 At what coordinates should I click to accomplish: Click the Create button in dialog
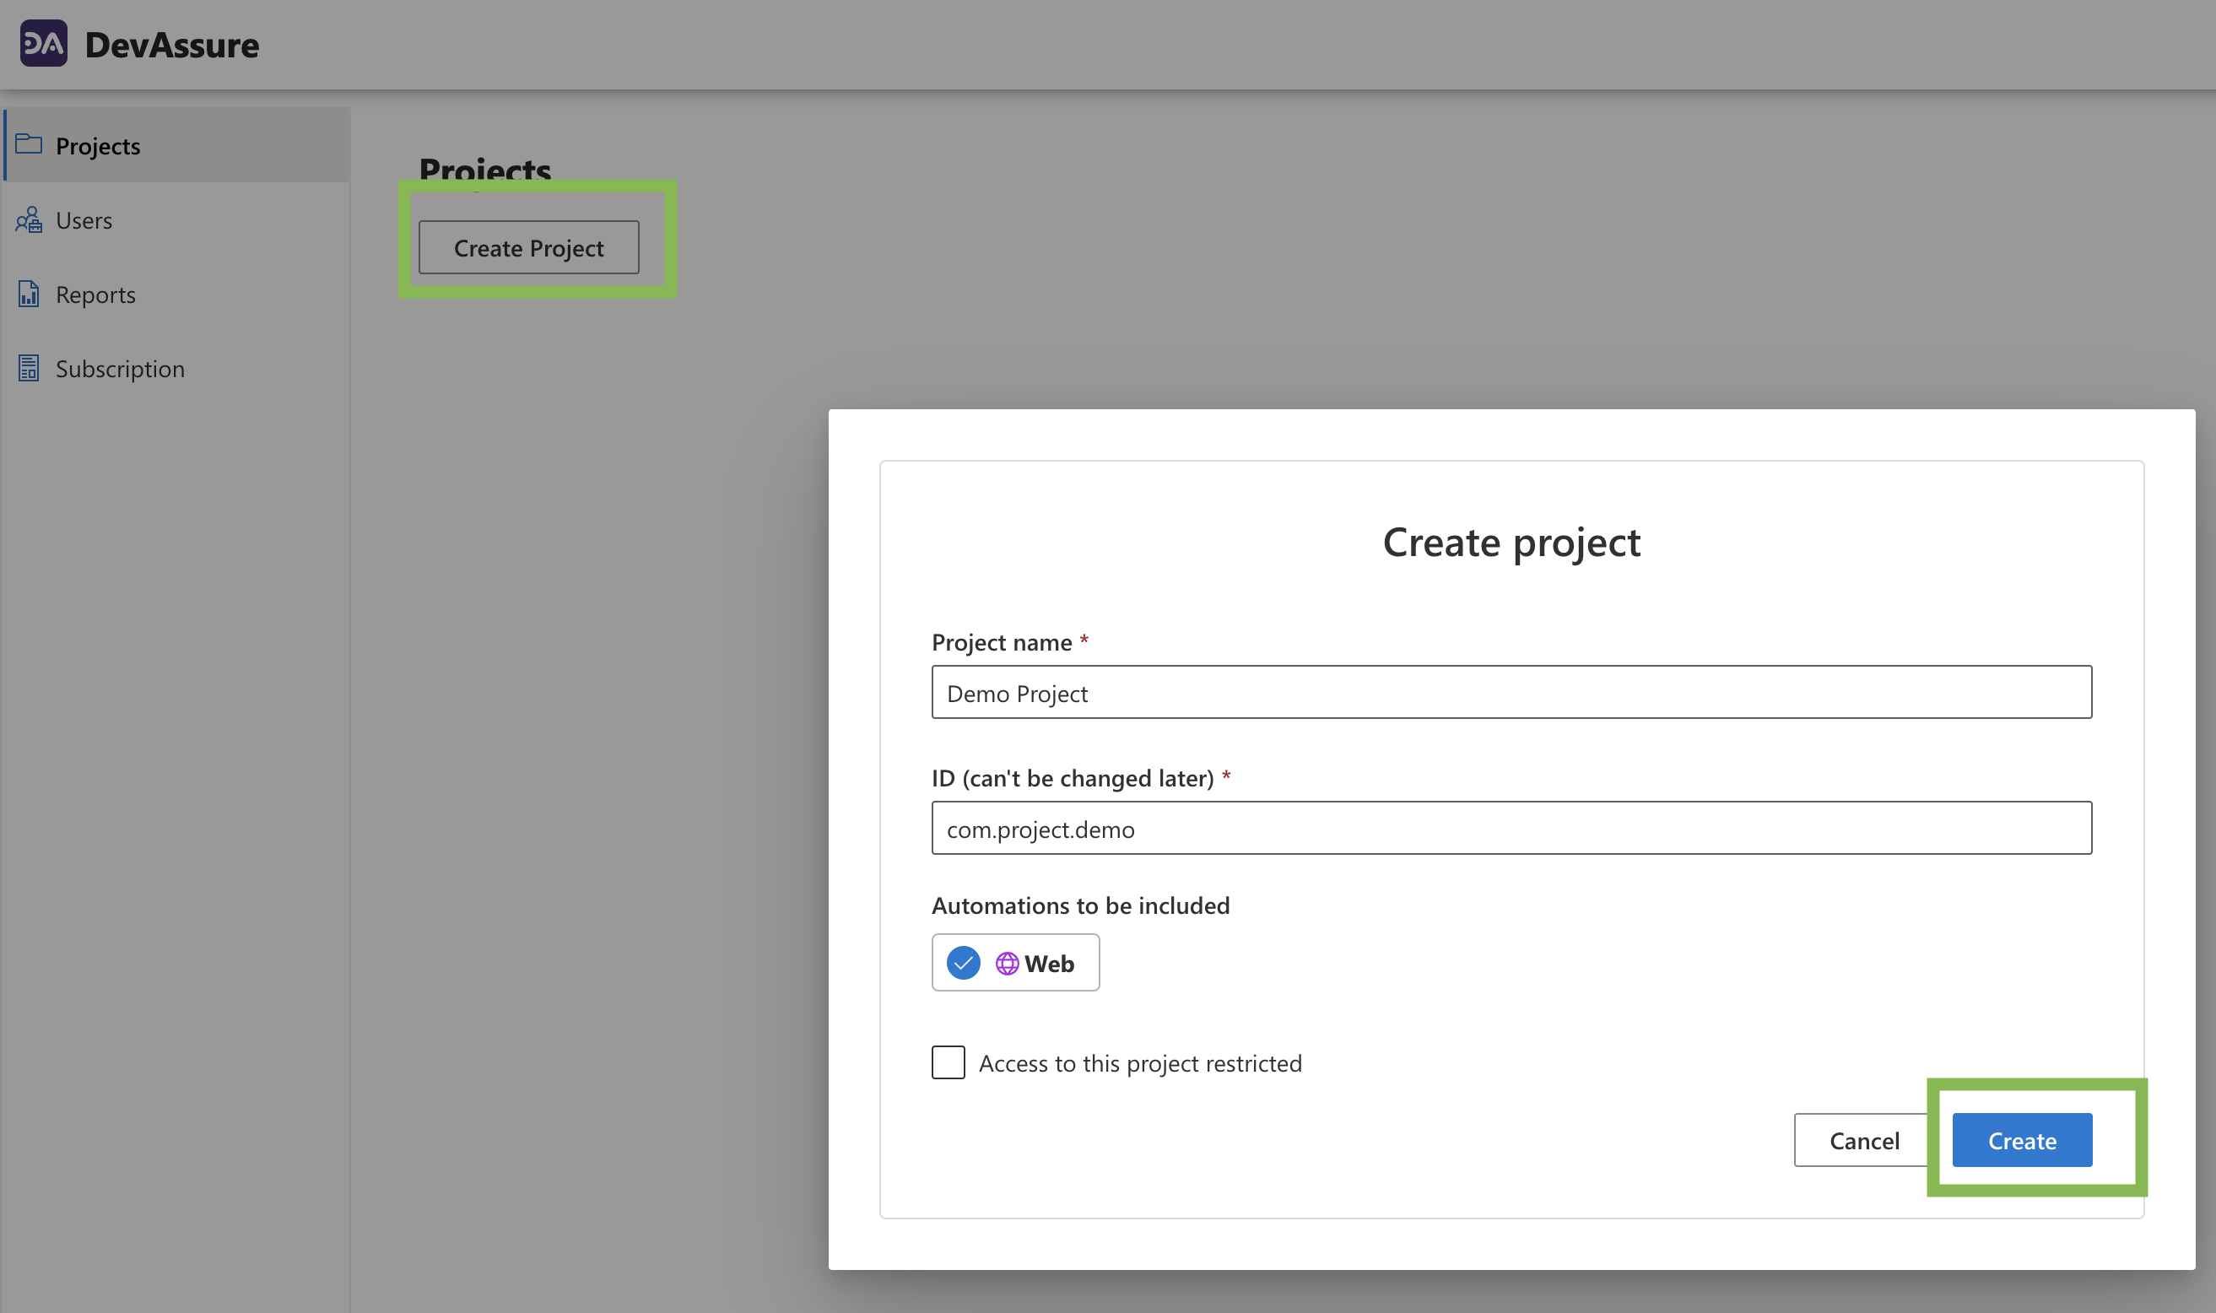[2022, 1139]
